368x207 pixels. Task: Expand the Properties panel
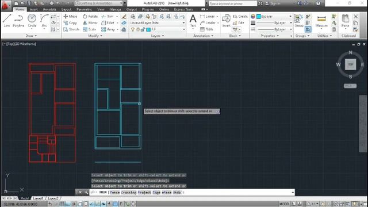click(x=270, y=36)
